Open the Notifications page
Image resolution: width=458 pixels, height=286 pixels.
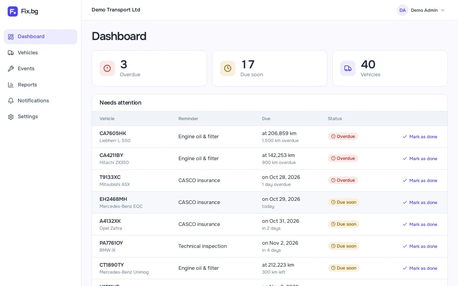pyautogui.click(x=40, y=101)
